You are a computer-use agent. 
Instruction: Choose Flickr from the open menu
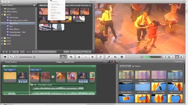pyautogui.click(x=56, y=10)
